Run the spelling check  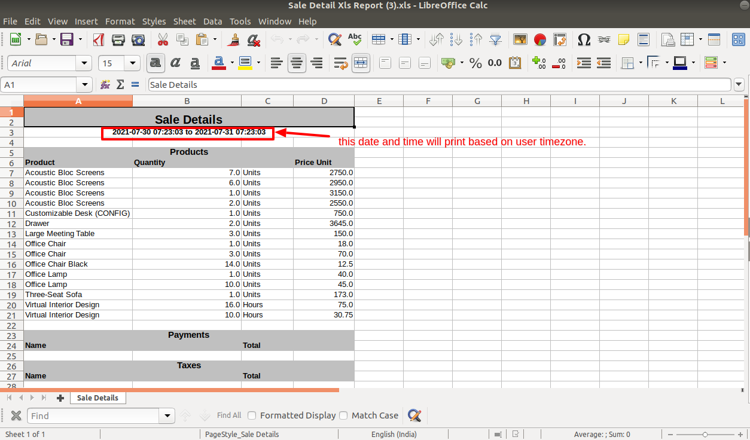coord(355,40)
